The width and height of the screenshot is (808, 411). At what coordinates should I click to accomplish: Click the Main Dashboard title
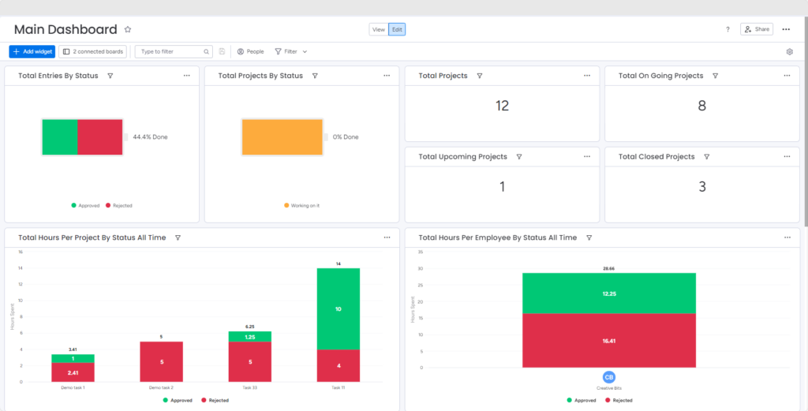[x=65, y=29]
